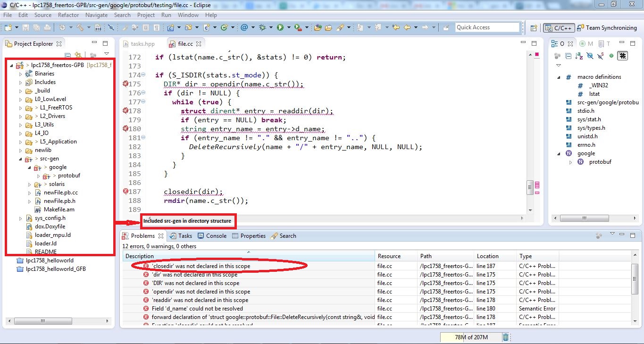Click the error marker on line 187
644x344 pixels.
[125, 191]
